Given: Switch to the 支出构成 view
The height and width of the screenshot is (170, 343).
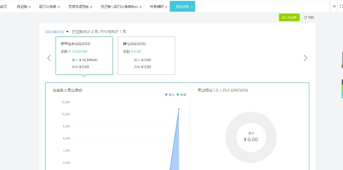Looking at the screenshot, I should coord(205,91).
